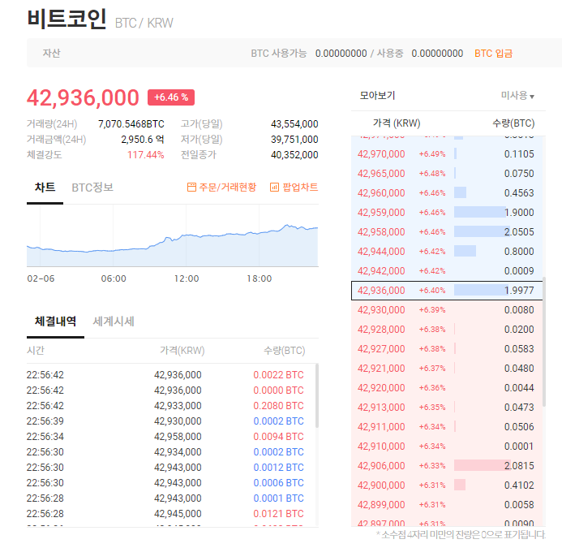Open the 주문/거래현황 link
Screen dimensions: 562x548
tap(221, 187)
